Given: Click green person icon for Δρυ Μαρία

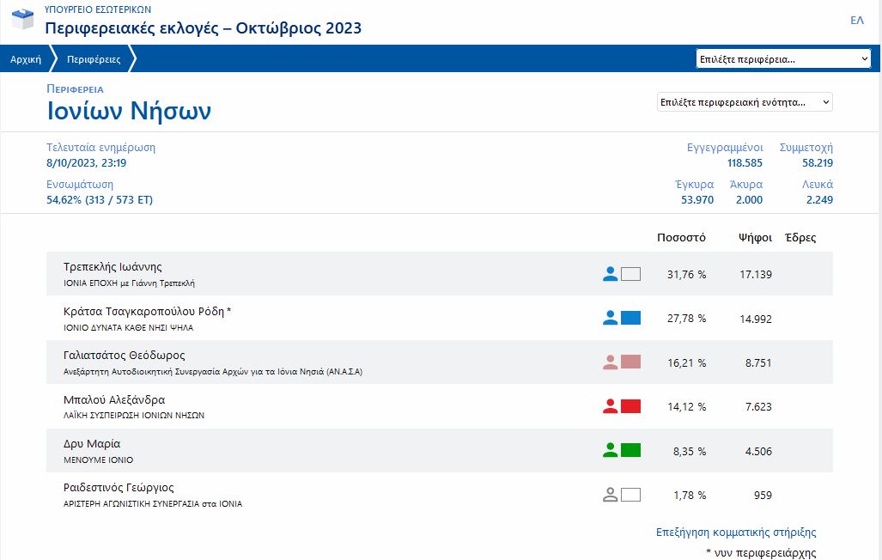Looking at the screenshot, I should tap(610, 450).
